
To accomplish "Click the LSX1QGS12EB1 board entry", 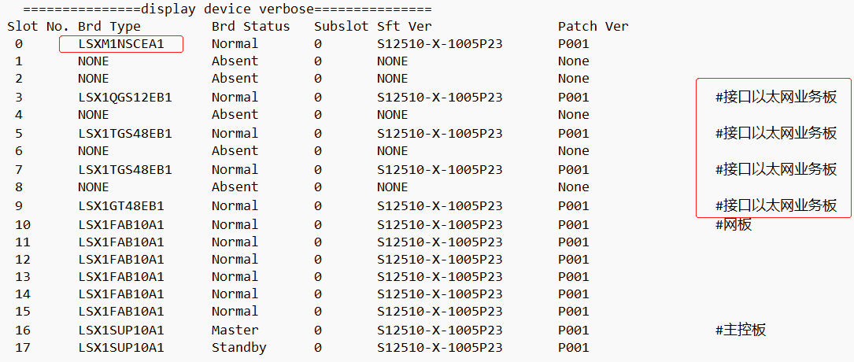I will pyautogui.click(x=124, y=98).
